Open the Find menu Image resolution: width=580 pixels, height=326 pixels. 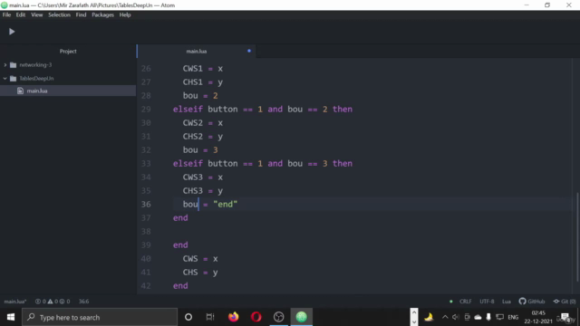[81, 14]
